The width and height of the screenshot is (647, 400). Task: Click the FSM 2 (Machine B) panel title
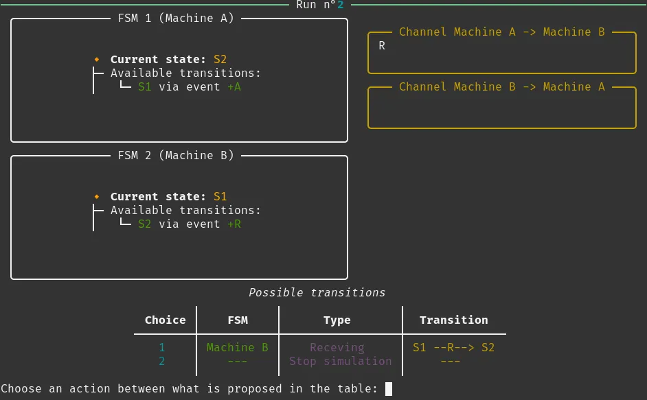click(x=176, y=156)
